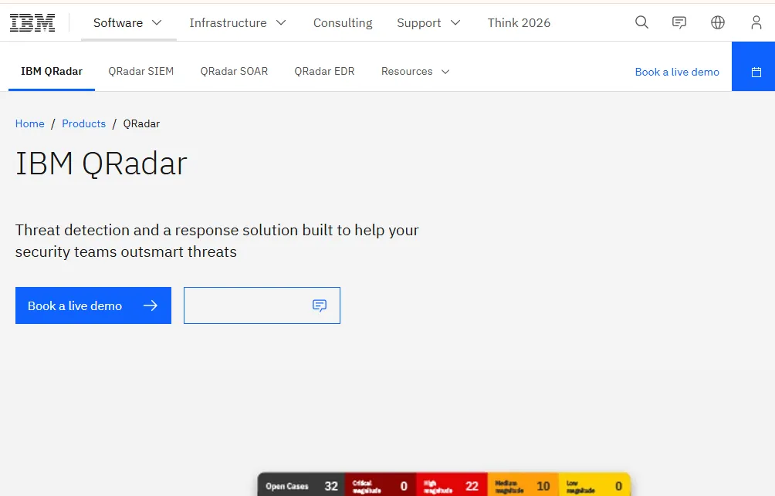
Task: Go to Products breadcrumb
Action: click(83, 123)
